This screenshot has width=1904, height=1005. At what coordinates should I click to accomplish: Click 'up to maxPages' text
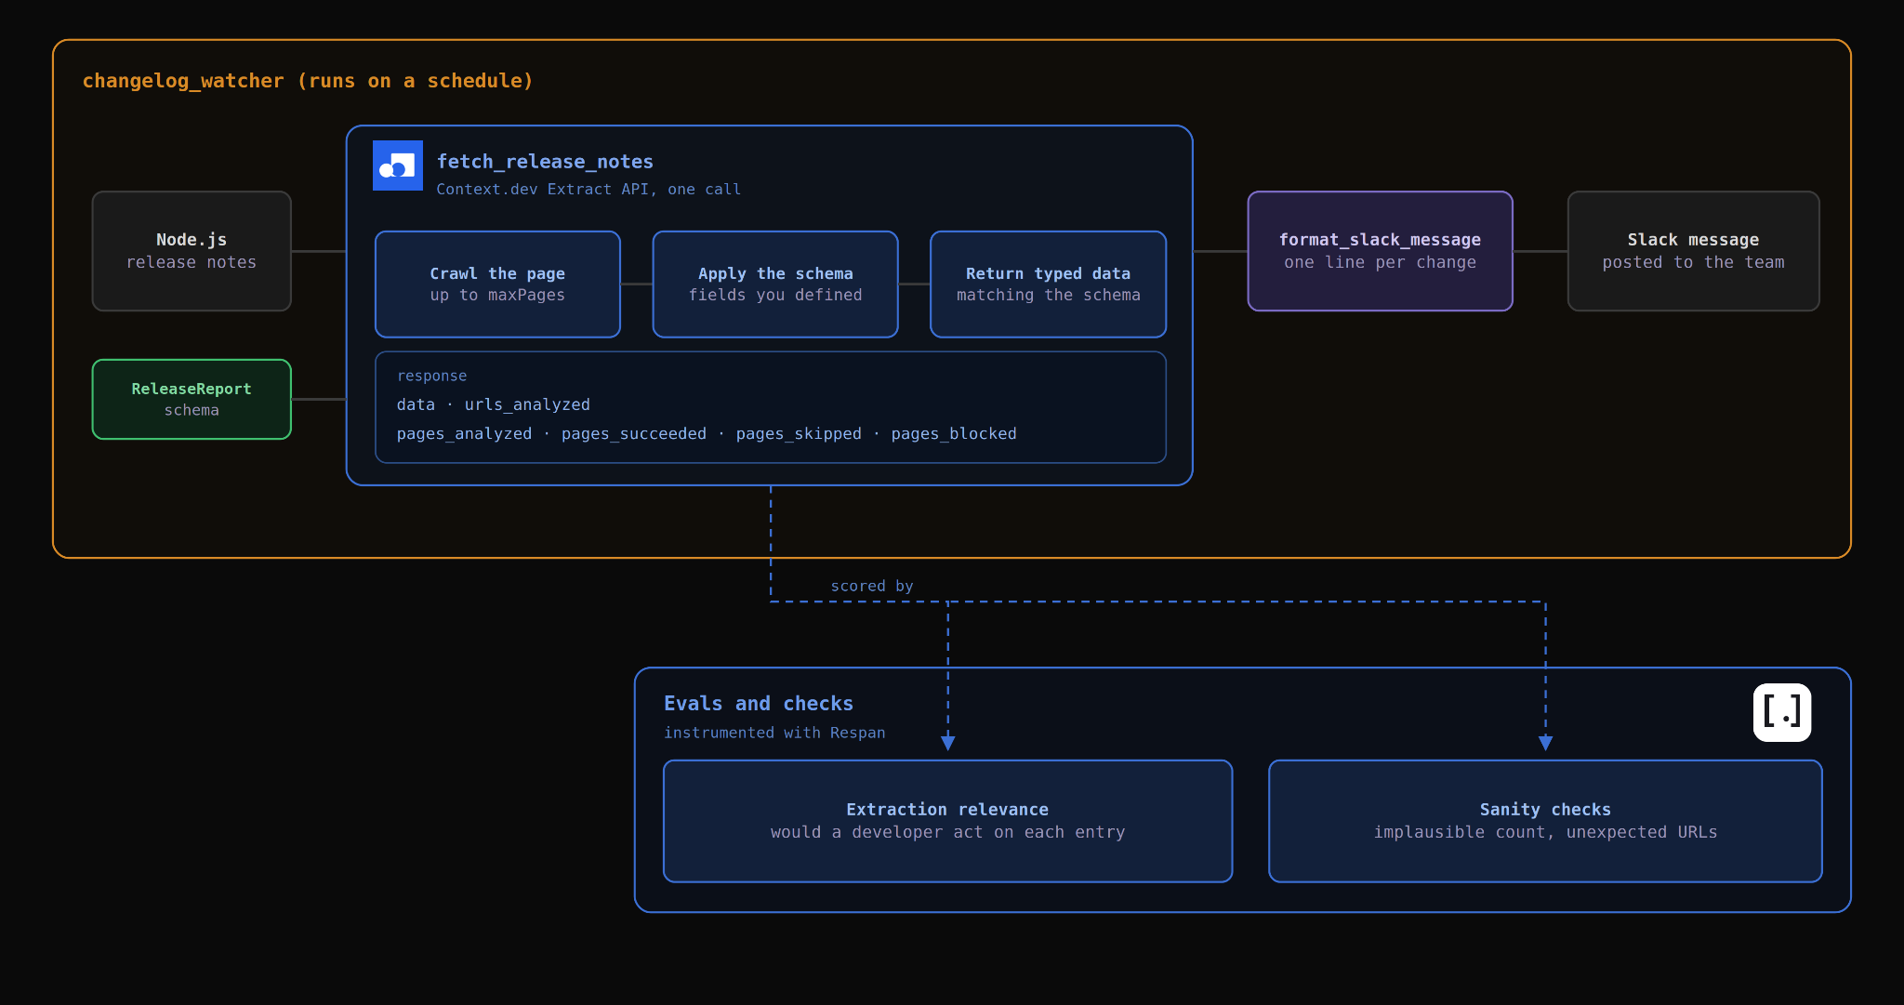(497, 295)
